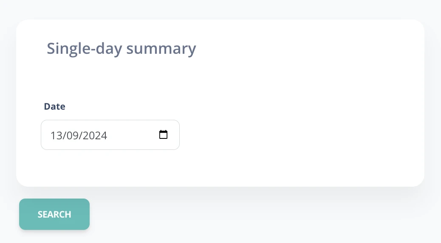Open the calendar picker icon
Viewport: 441px width, 243px height.
pyautogui.click(x=163, y=135)
